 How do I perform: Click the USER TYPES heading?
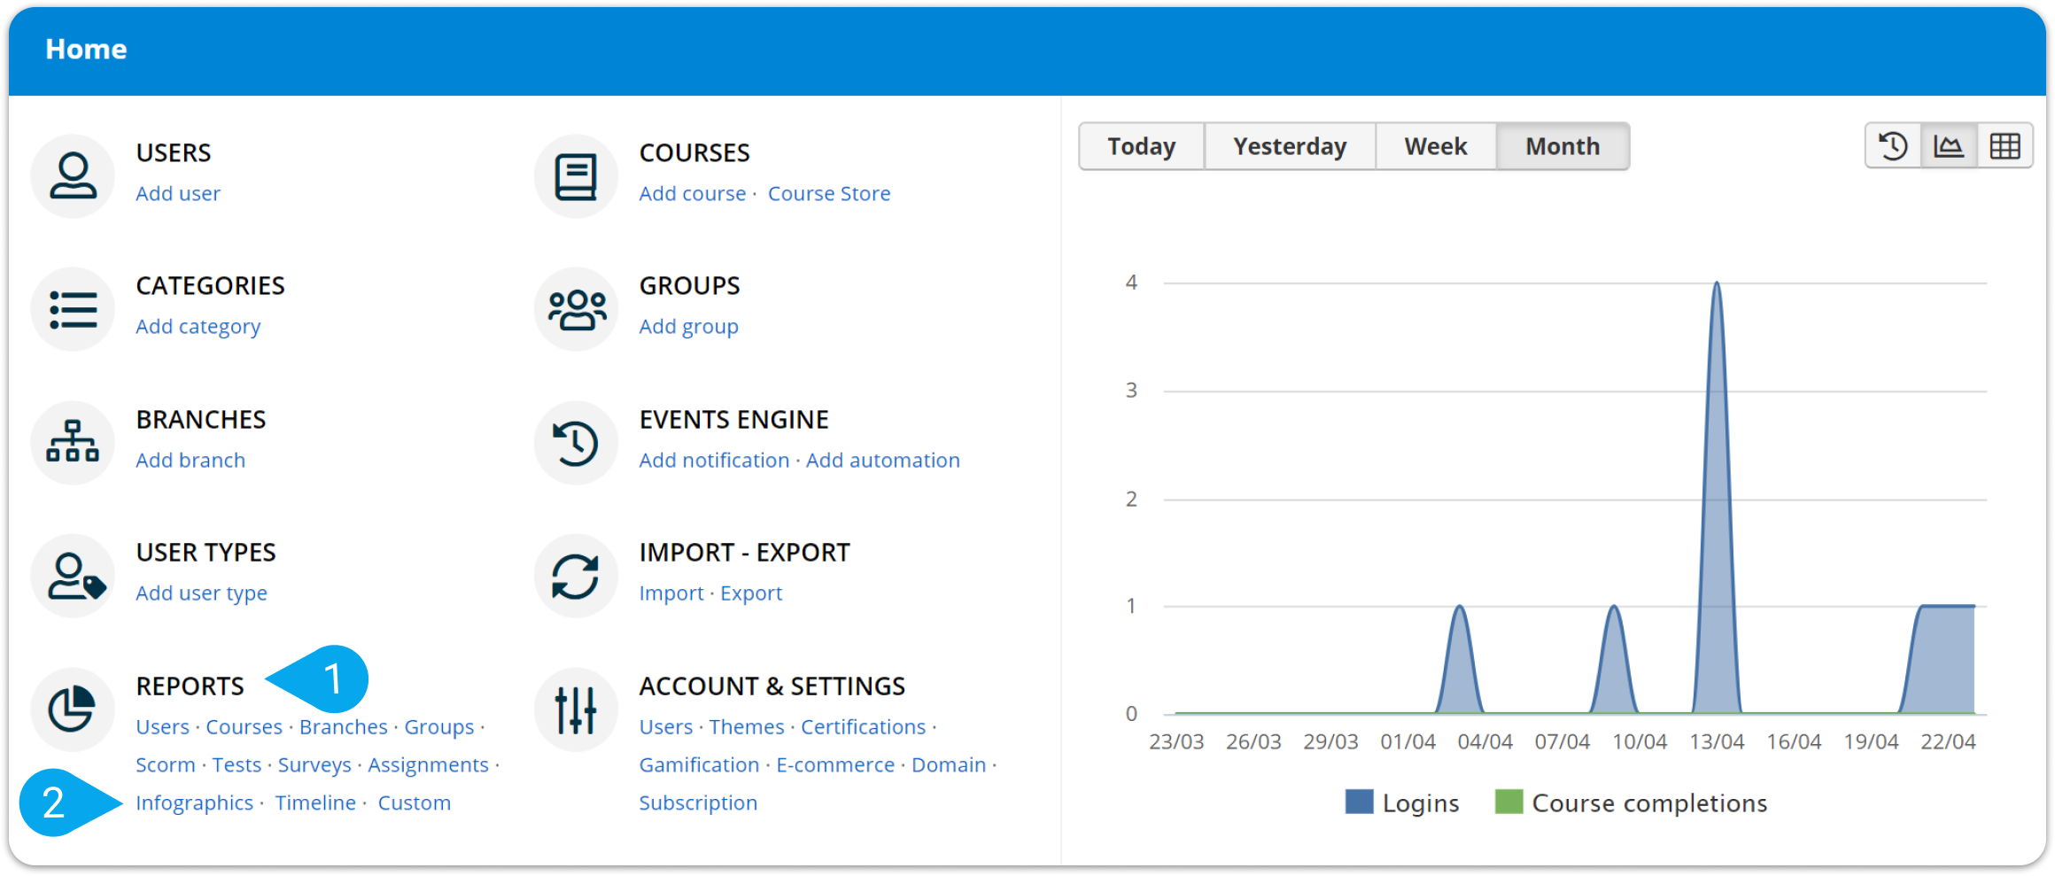206,553
